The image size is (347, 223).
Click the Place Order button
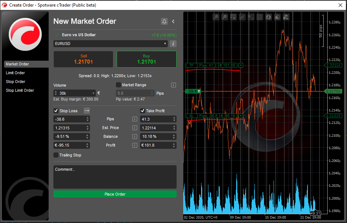pos(115,194)
